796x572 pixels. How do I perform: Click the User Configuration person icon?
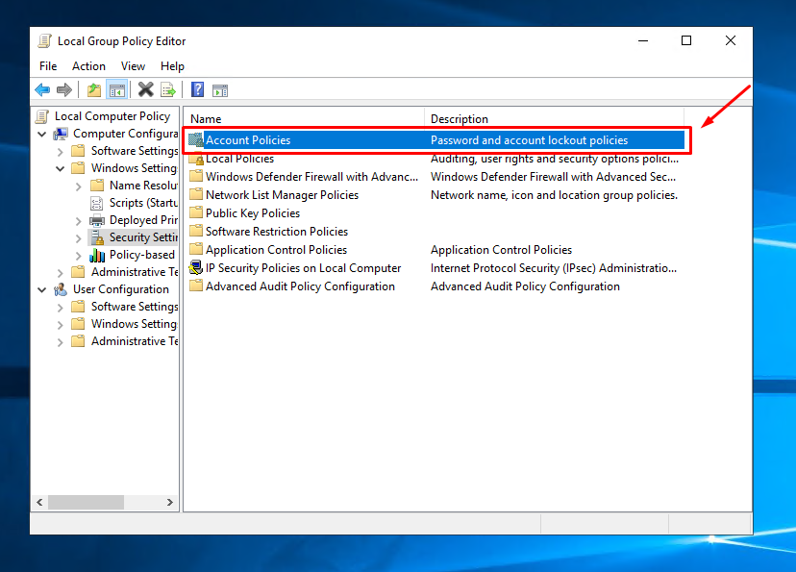pos(61,289)
